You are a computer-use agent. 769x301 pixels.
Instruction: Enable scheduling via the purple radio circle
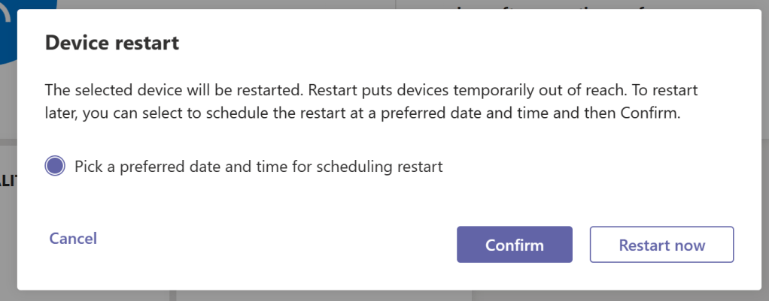pyautogui.click(x=55, y=166)
